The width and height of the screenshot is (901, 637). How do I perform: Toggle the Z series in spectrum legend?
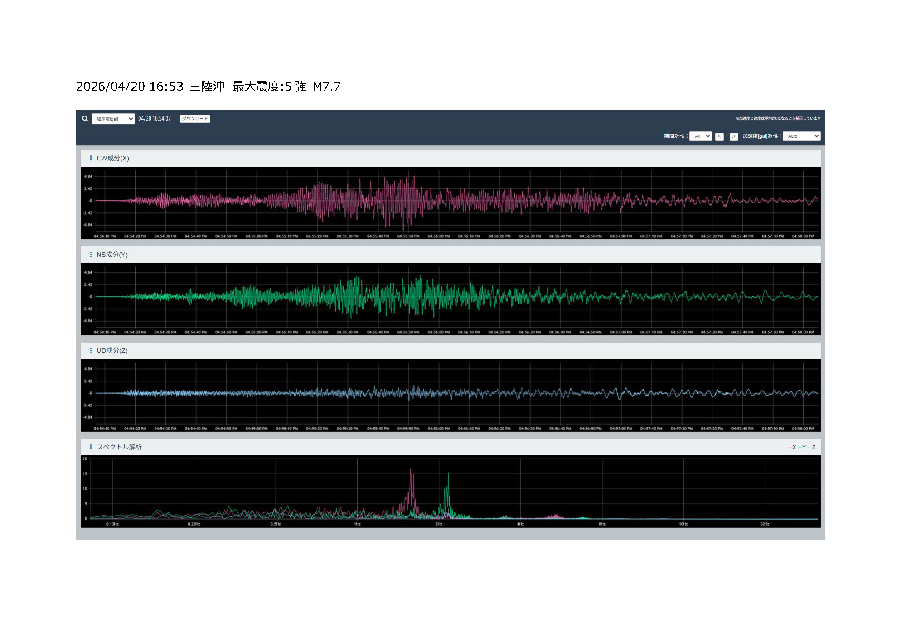click(812, 447)
